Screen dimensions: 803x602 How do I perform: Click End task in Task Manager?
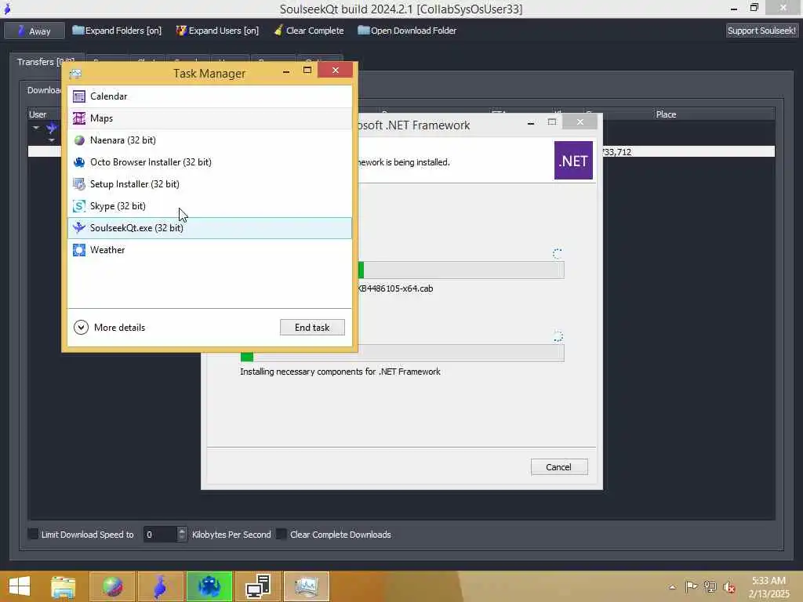312,328
